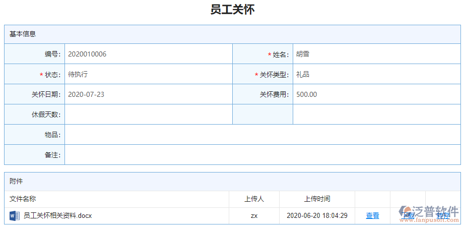Click the 编号 field showing 2020010006

148,54
